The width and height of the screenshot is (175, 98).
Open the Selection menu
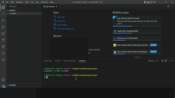pyautogui.click(x=19, y=2)
